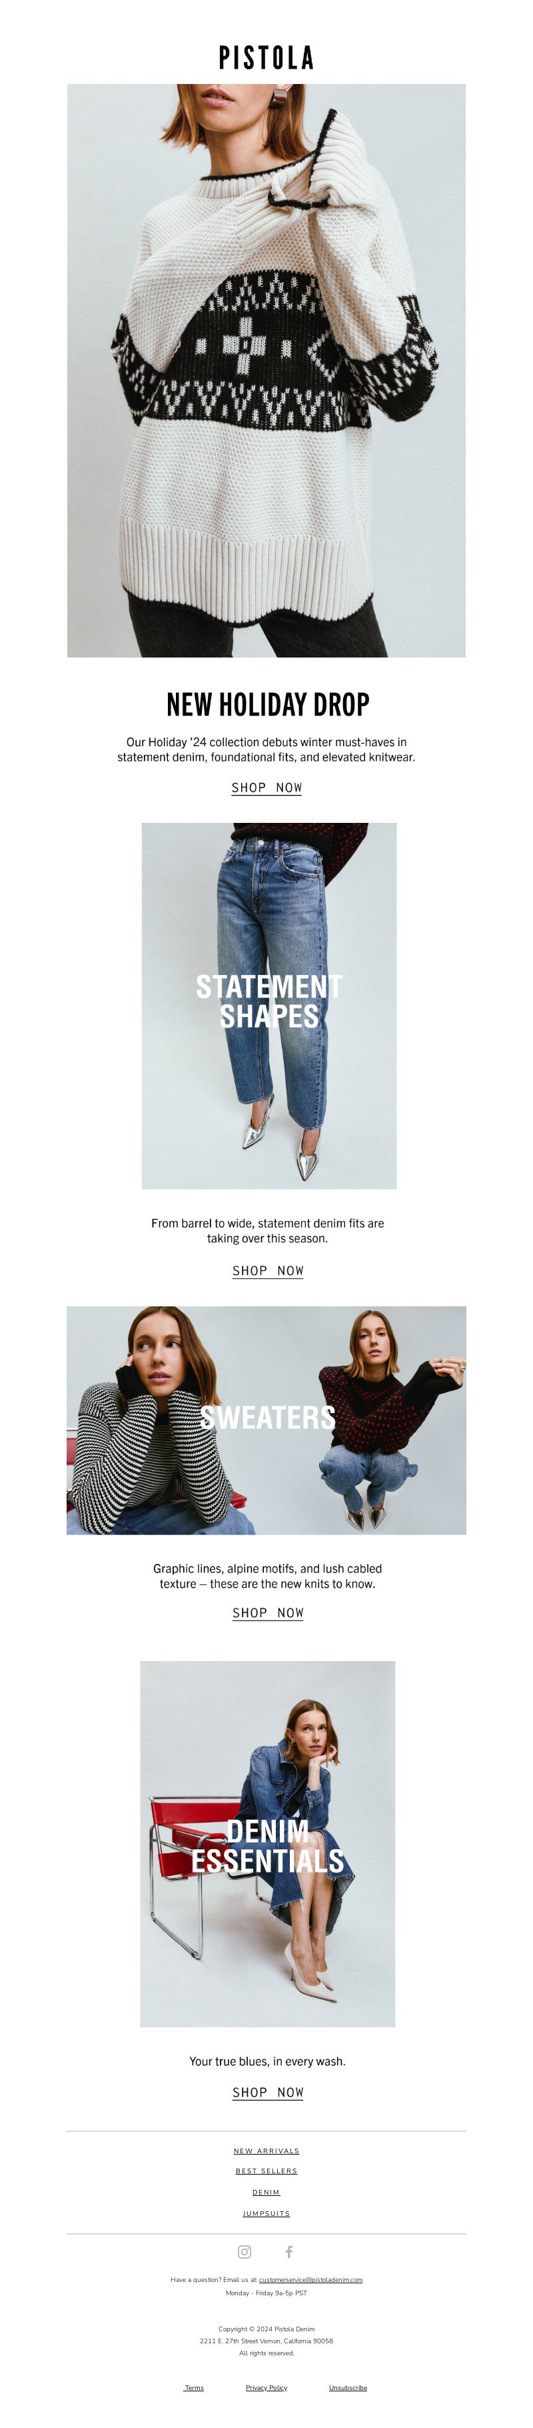Open the Facebook icon in footer
Viewport: 533px width, 2428px height.
tap(289, 2252)
